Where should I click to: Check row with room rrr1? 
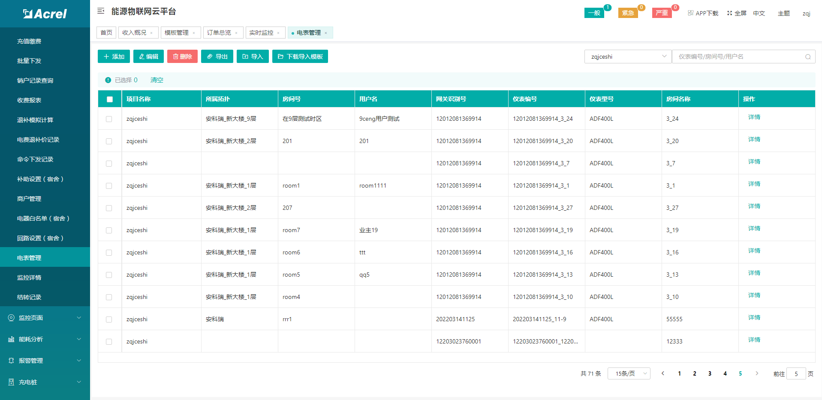coord(109,319)
